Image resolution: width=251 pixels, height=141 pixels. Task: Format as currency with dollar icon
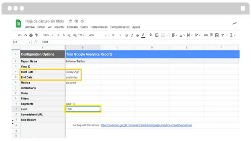point(58,35)
